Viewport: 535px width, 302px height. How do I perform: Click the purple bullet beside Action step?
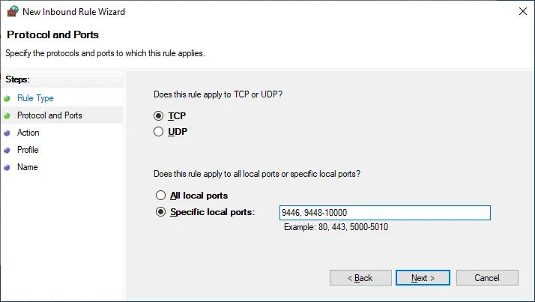(x=7, y=133)
